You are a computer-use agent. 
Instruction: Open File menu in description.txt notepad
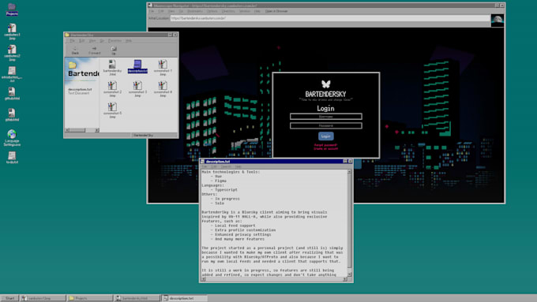[x=205, y=166]
